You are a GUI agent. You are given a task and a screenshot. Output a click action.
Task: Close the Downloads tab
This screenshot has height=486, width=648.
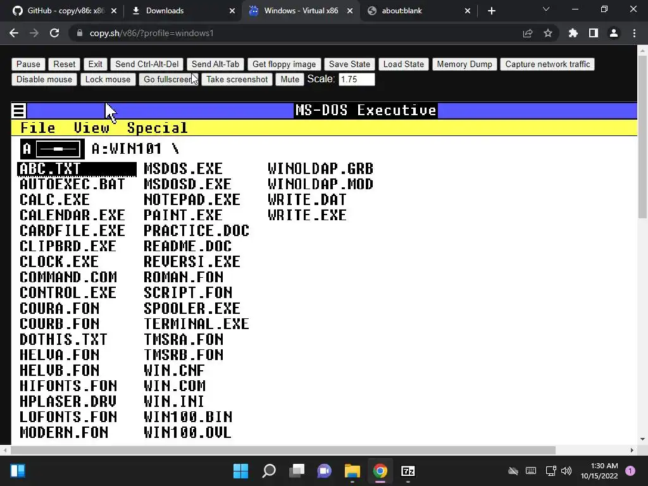[232, 11]
